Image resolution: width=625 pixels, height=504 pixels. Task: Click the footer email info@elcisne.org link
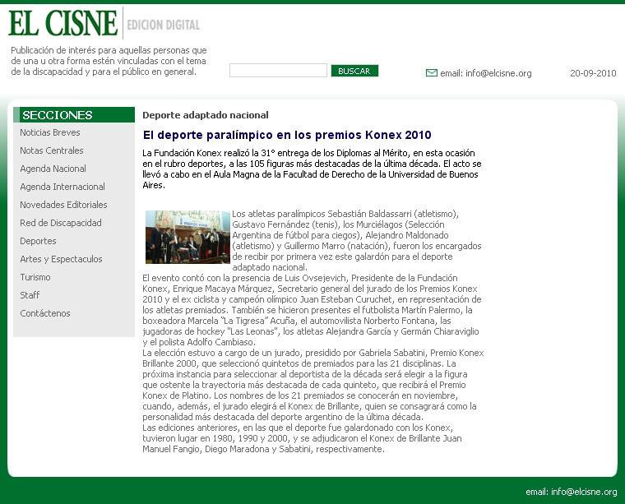coord(571,492)
